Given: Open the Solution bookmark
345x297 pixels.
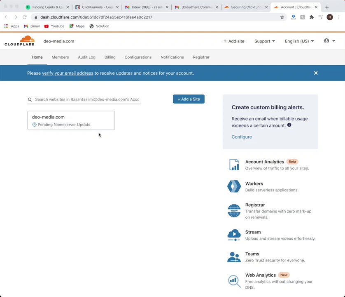Looking at the screenshot, I should 99,26.
